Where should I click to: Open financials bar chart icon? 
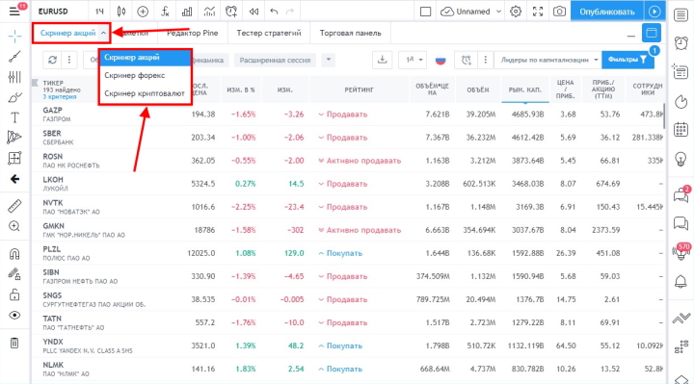(x=187, y=12)
